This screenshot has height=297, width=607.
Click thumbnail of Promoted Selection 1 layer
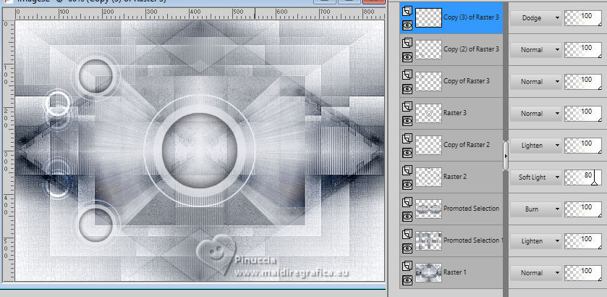point(428,240)
